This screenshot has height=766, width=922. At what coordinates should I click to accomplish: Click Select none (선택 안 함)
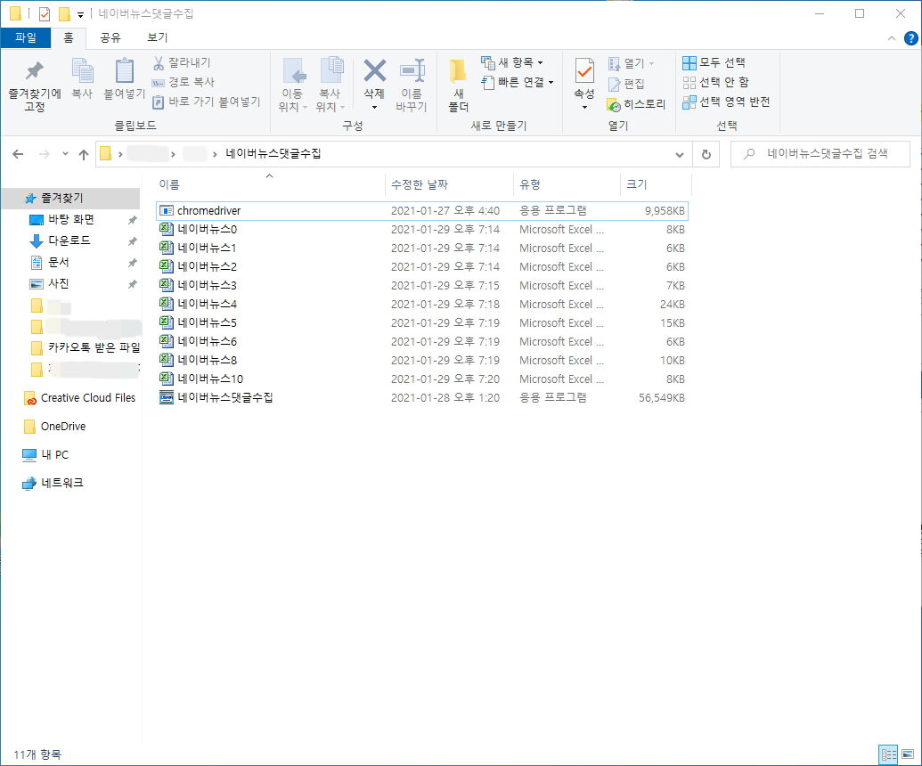tap(715, 82)
